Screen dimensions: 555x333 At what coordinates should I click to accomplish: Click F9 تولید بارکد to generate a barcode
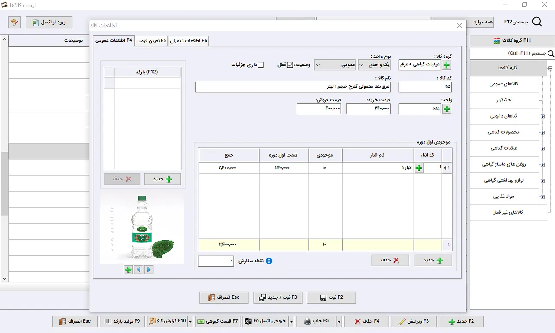point(122,321)
